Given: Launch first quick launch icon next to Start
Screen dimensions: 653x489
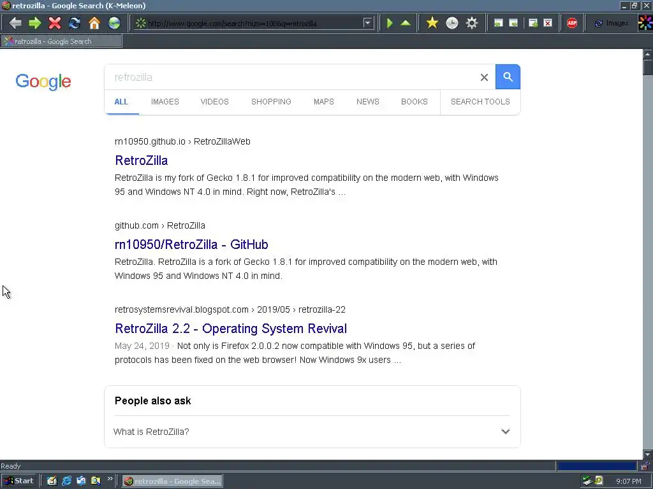Looking at the screenshot, I should tap(52, 481).
